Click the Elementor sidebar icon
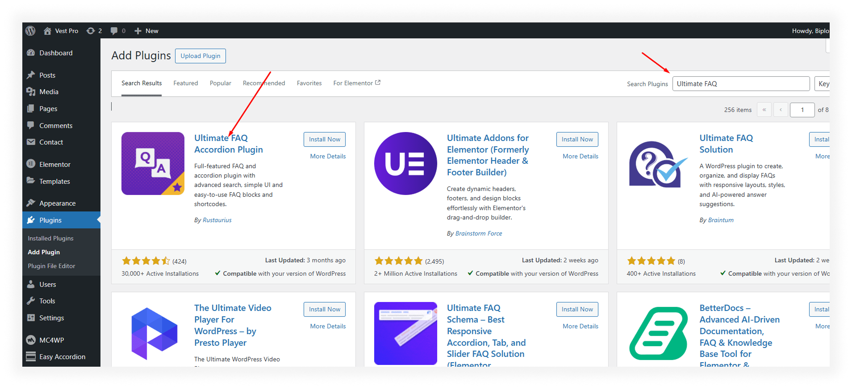Viewport: 852px width, 389px height. coord(31,164)
